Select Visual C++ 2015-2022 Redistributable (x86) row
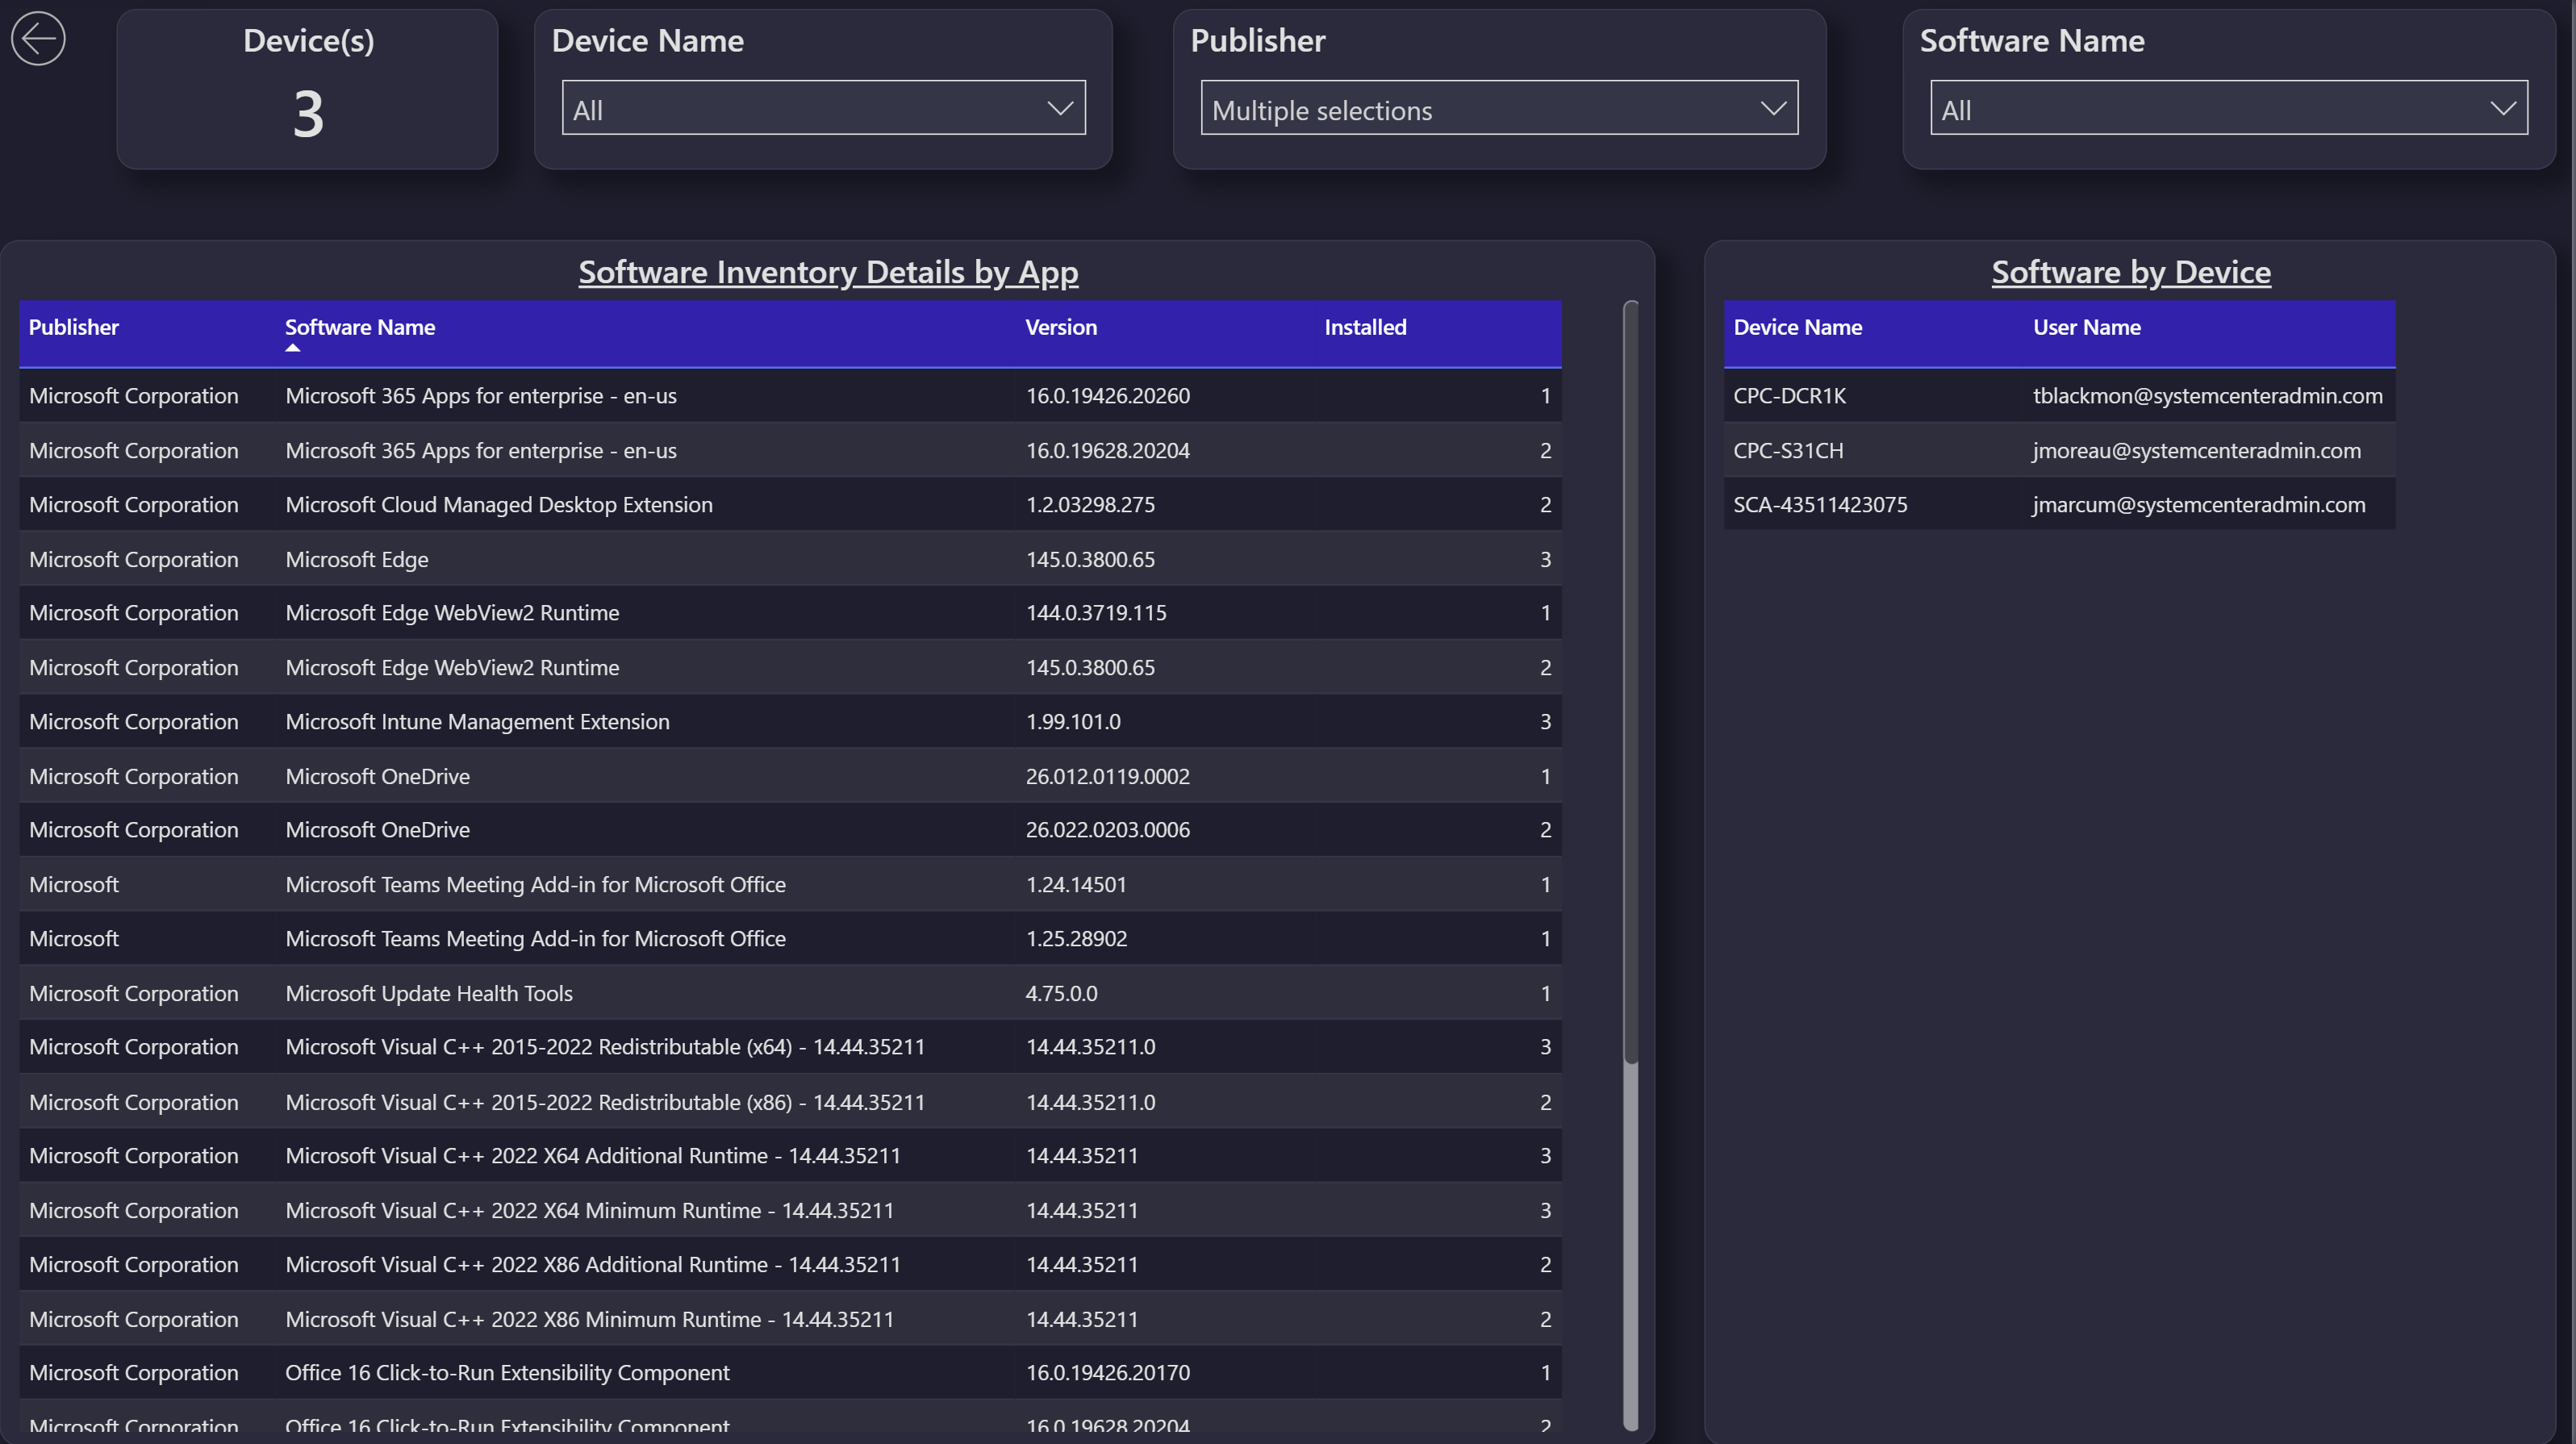 coord(790,1102)
